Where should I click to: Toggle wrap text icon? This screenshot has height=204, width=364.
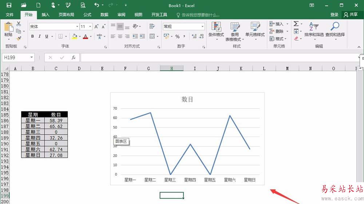point(152,26)
